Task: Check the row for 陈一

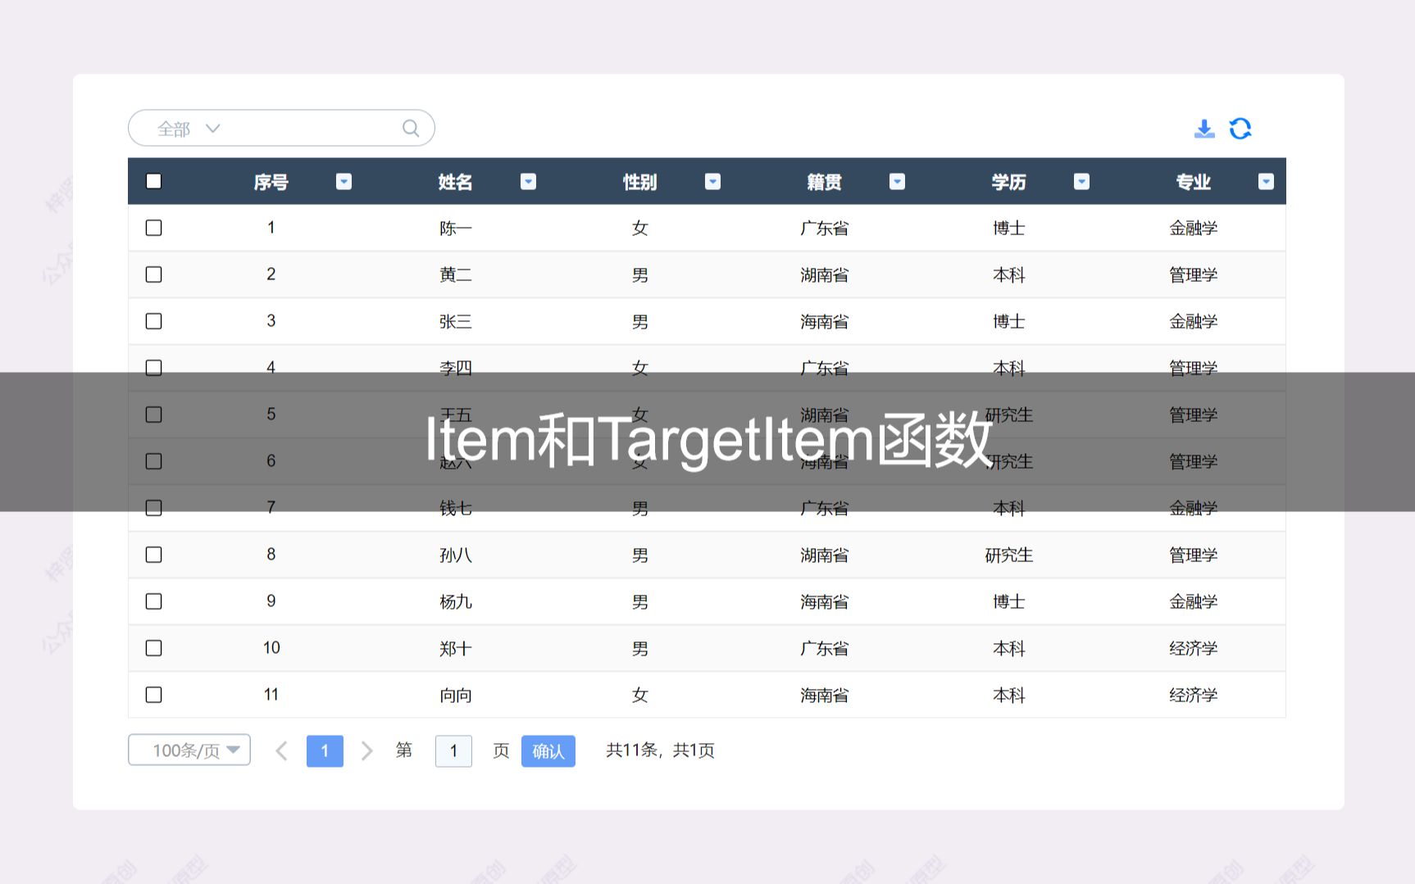Action: pyautogui.click(x=153, y=228)
